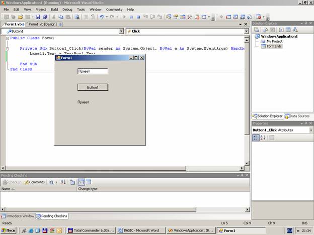Click the Paste icon in toolbar
Viewport: 314px width, 235px height.
click(68, 17)
